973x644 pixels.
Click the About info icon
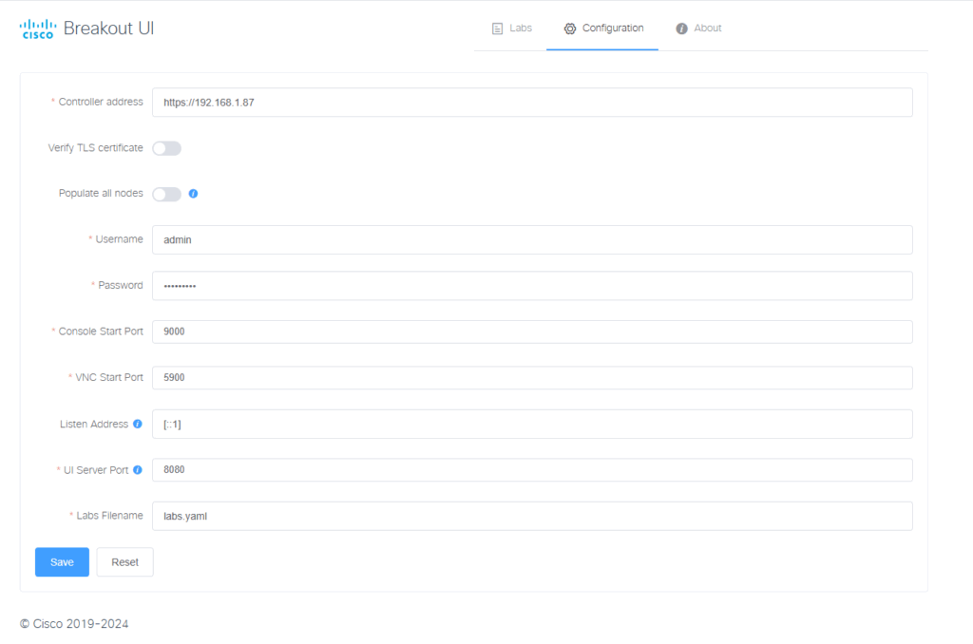pos(681,28)
